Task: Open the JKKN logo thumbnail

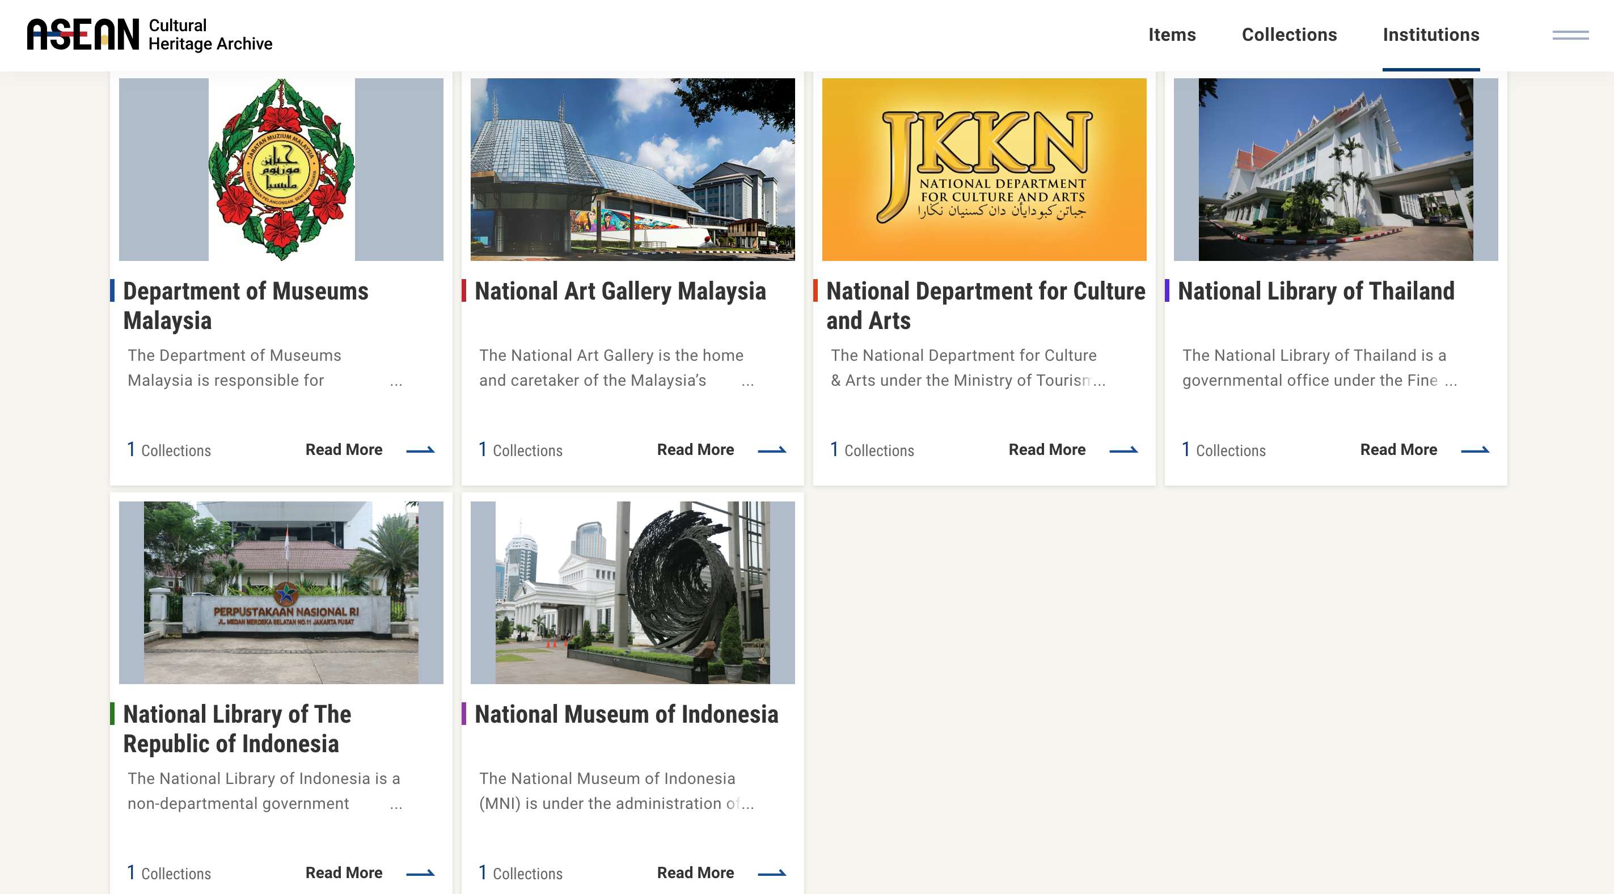Action: (985, 169)
